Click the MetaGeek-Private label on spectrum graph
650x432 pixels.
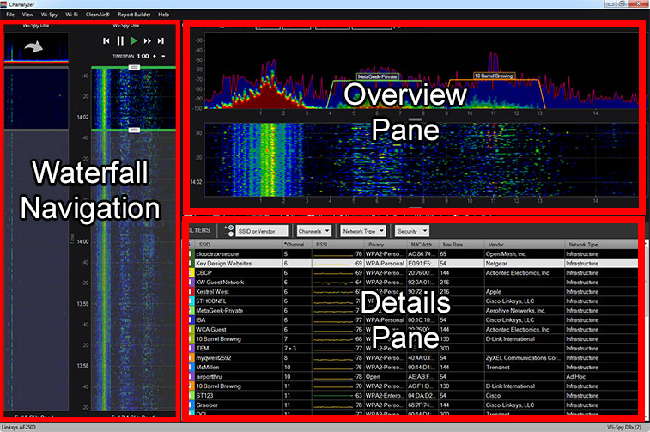click(x=378, y=76)
